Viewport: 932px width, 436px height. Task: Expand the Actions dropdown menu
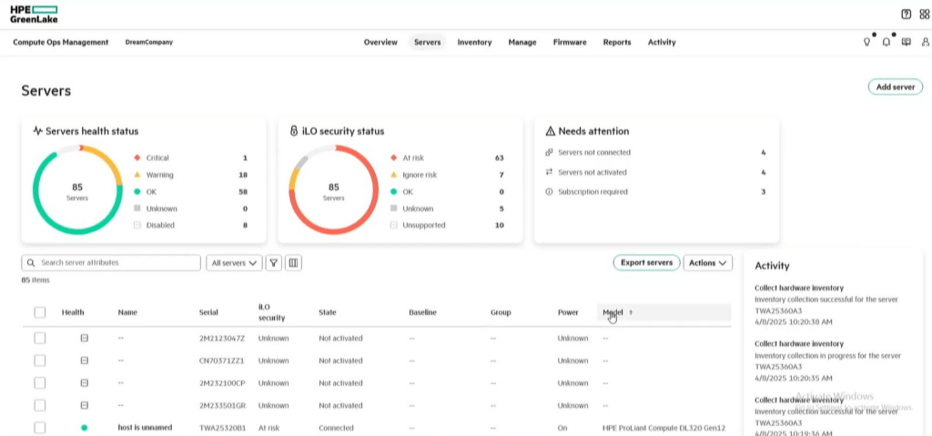click(708, 263)
